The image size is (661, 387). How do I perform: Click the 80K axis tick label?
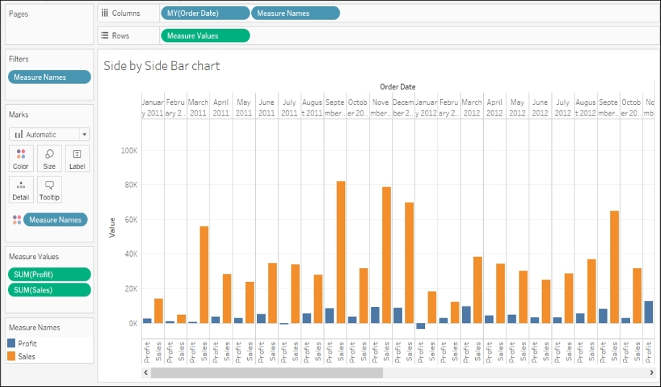(131, 185)
